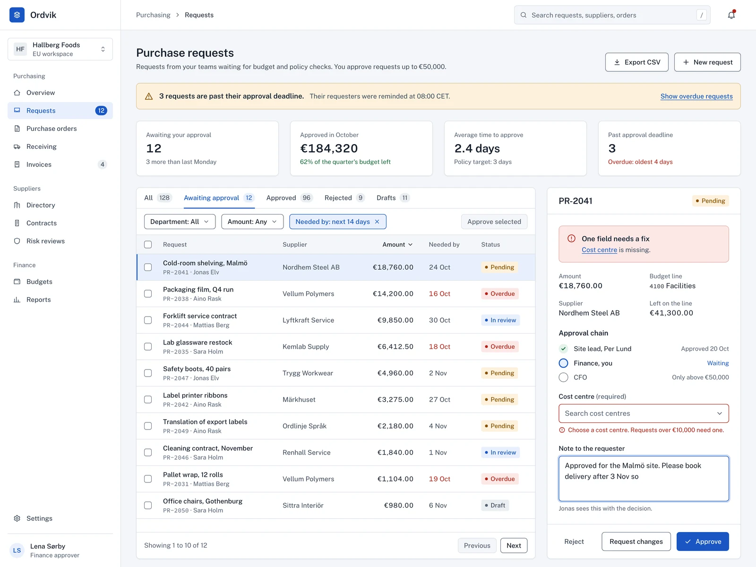Open the Hallberg Foods workspace switcher
756x567 pixels.
(60, 49)
